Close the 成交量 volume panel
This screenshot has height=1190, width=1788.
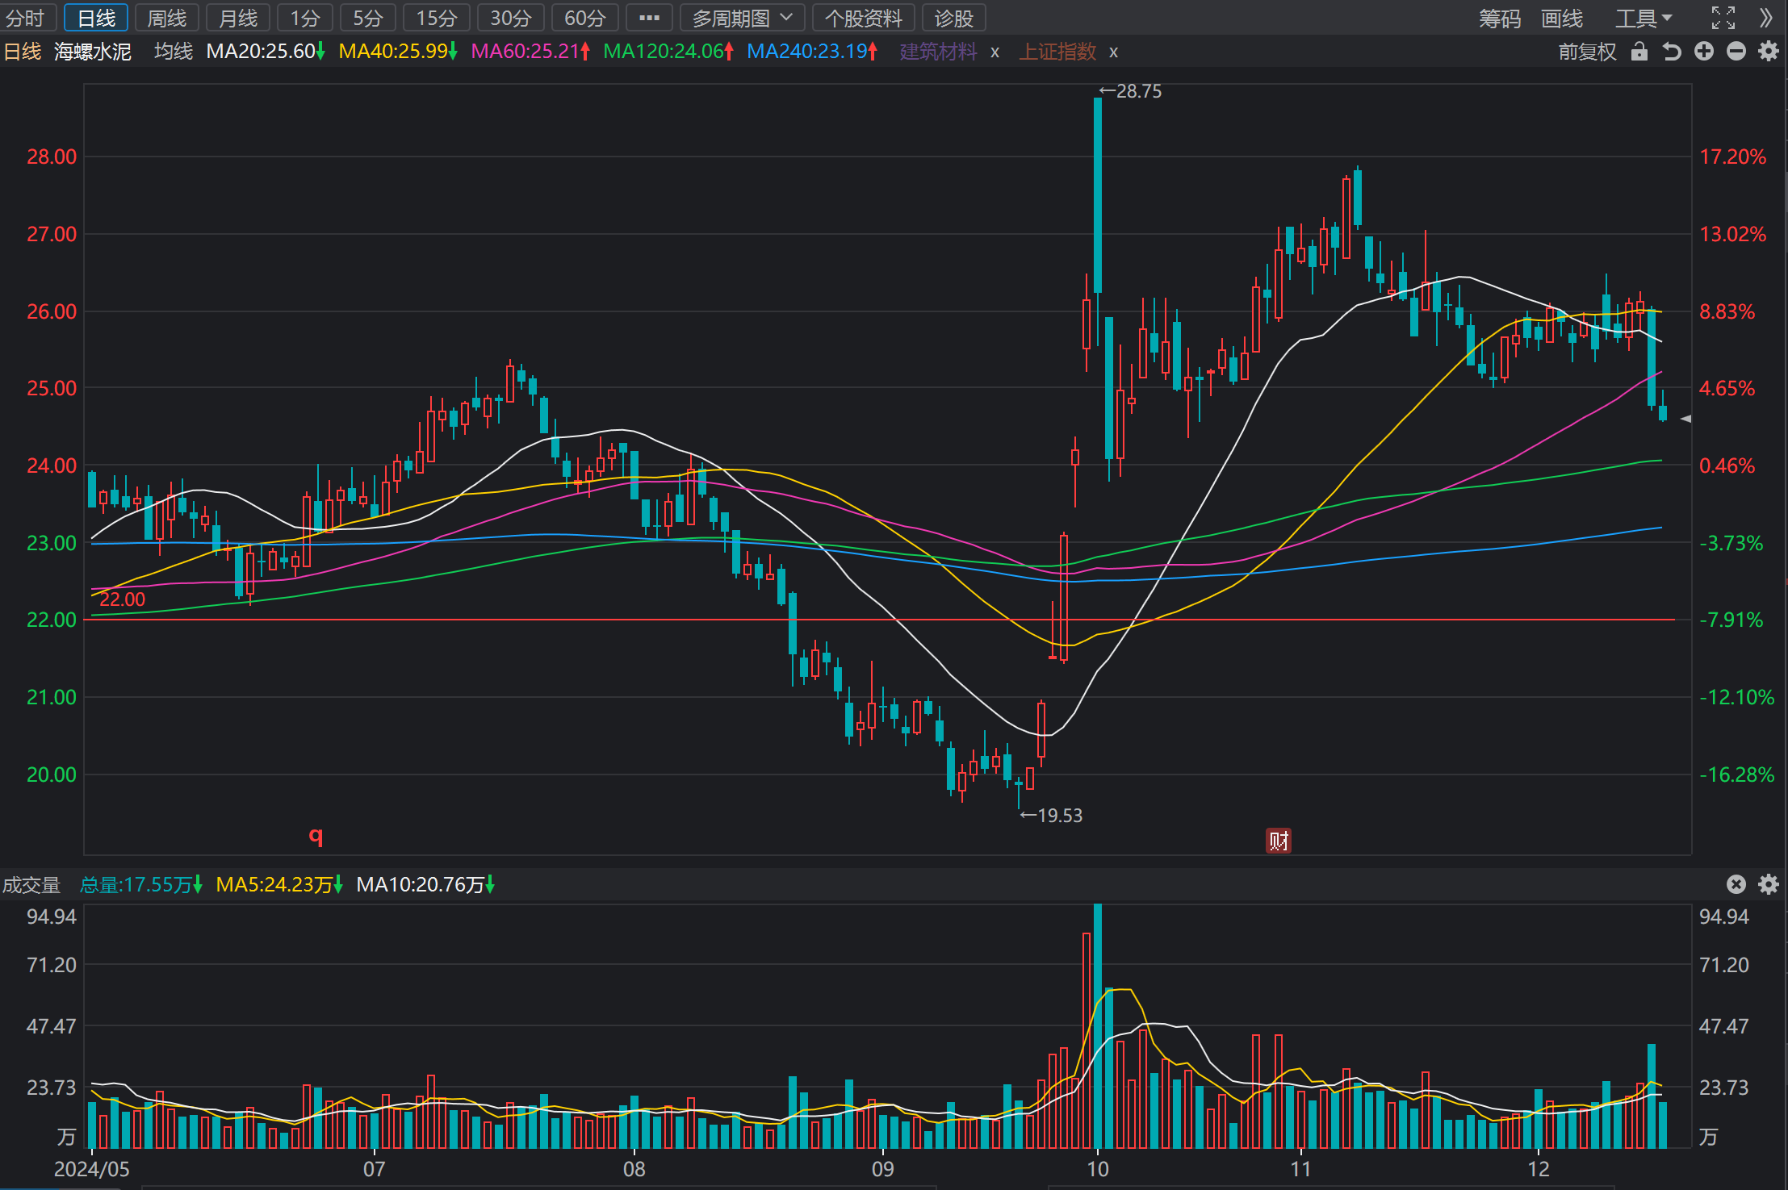tap(1736, 884)
